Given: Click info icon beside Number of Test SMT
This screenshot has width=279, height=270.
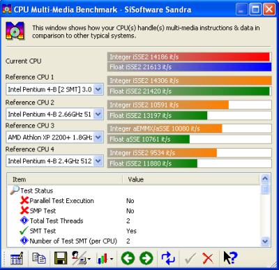Looking at the screenshot, I should coord(24,241).
